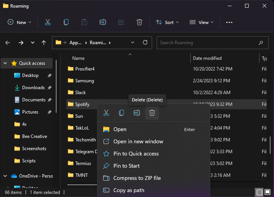The width and height of the screenshot is (274, 197).
Task: Click the Copy icon in the top toolbar
Action: [x=66, y=22]
